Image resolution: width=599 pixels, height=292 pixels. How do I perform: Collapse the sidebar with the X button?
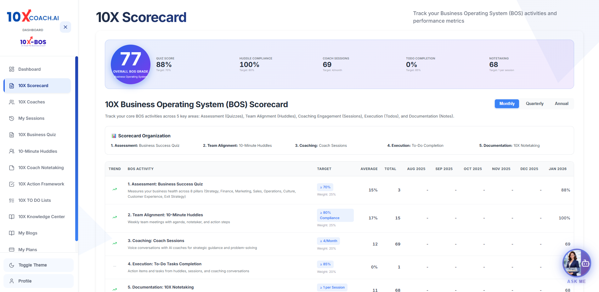[65, 27]
